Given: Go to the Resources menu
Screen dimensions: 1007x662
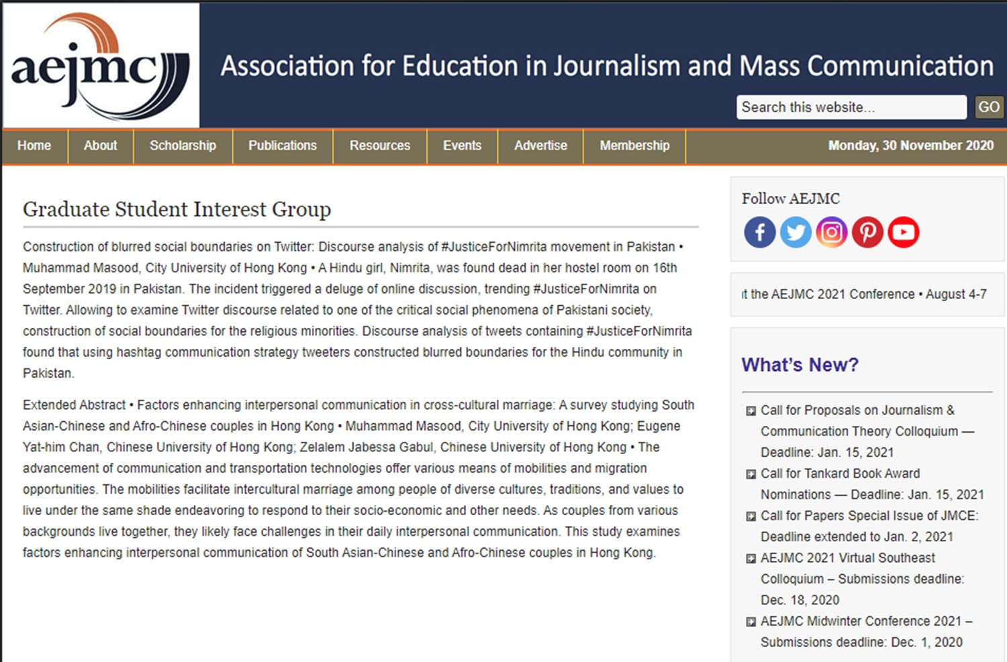Looking at the screenshot, I should click(x=380, y=146).
